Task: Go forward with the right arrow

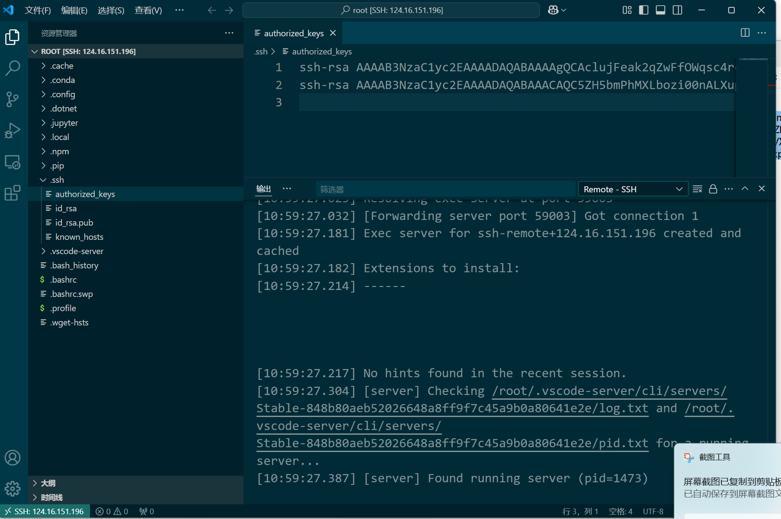Action: click(x=229, y=10)
